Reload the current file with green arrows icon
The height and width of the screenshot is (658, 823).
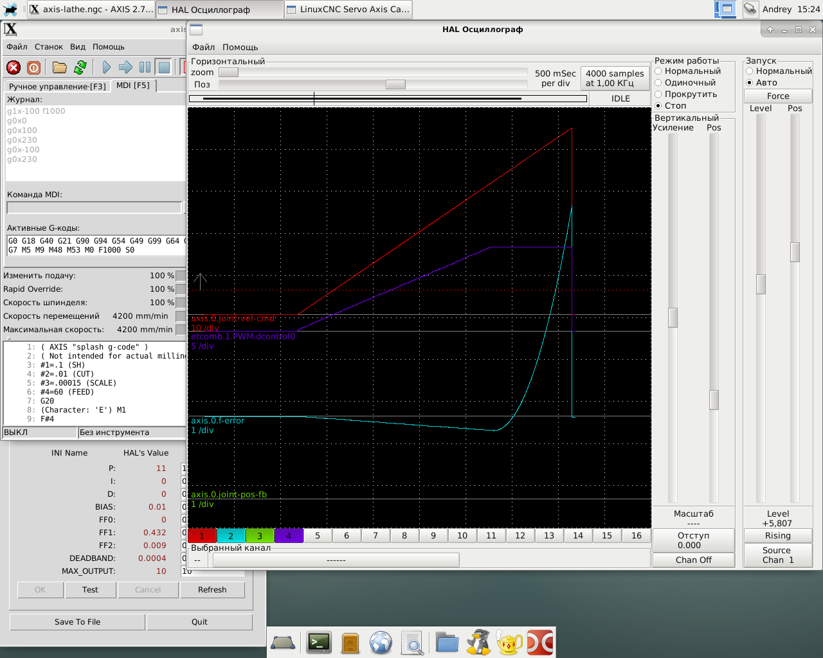tap(80, 67)
